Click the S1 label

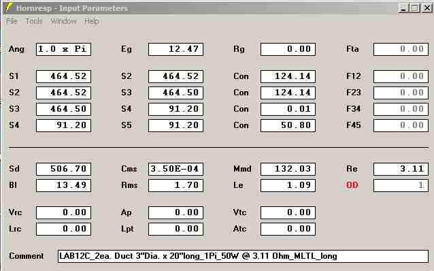click(x=14, y=76)
